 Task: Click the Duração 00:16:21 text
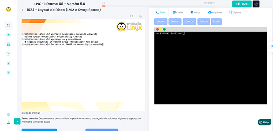pyautogui.click(x=31, y=113)
